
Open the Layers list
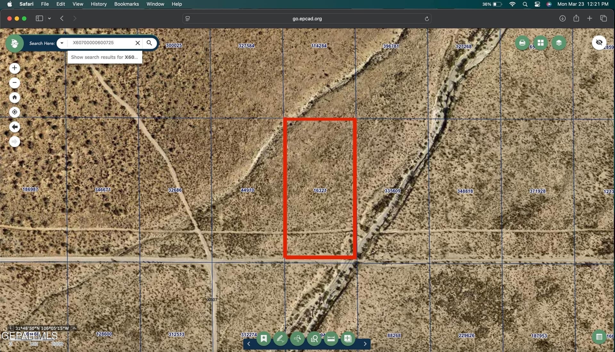coord(559,43)
